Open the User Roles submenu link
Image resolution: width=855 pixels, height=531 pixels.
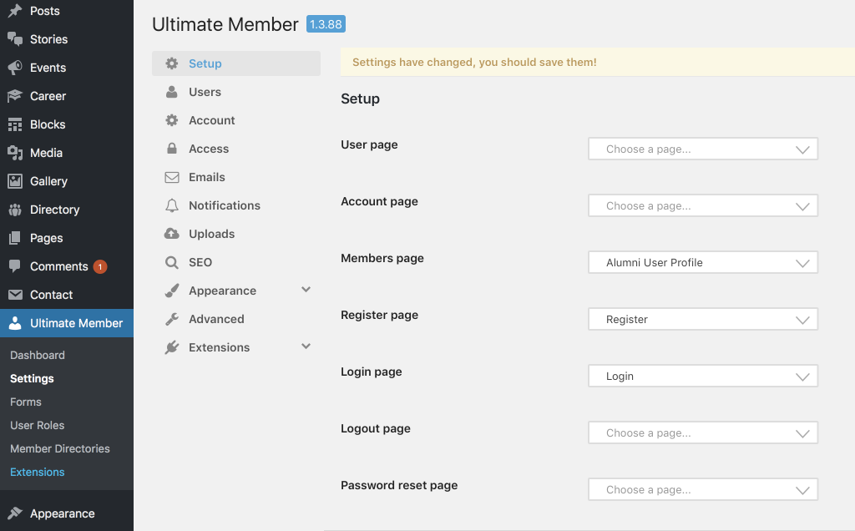point(37,425)
